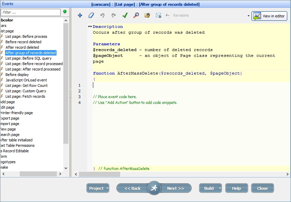Open the Project button dropdown arrow
The image size is (291, 202).
(107, 188)
